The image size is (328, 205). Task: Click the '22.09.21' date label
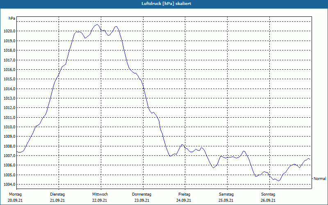(x=100, y=200)
